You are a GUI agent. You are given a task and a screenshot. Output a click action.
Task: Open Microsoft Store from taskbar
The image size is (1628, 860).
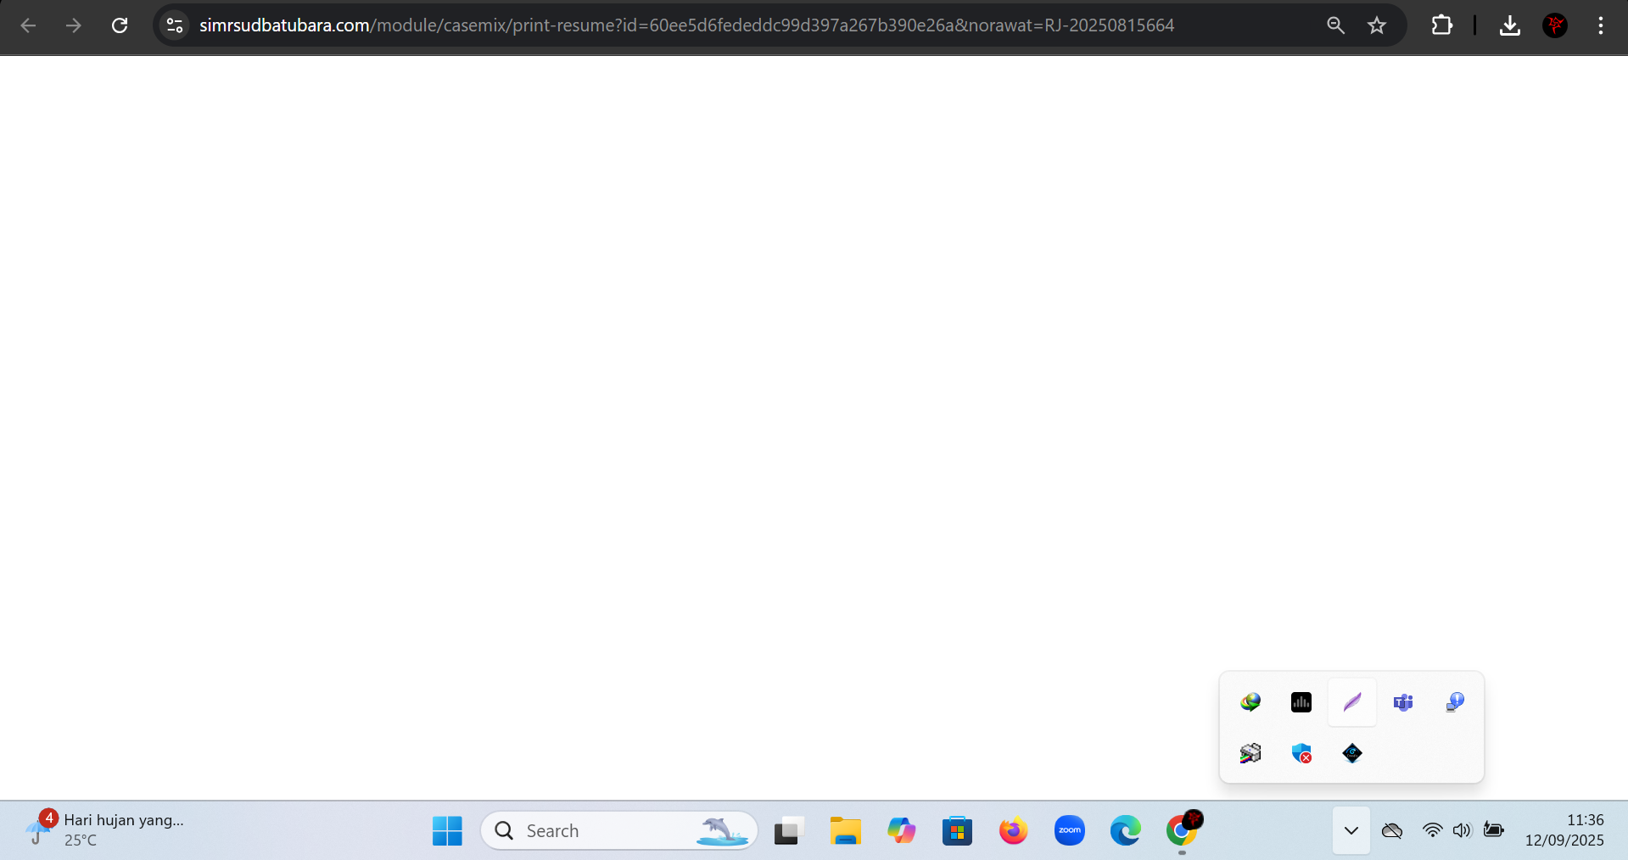[x=957, y=830]
